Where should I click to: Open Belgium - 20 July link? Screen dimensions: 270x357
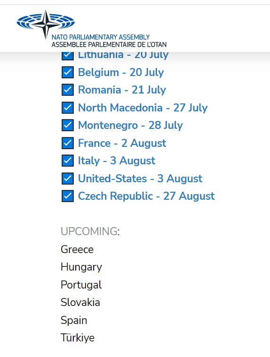[121, 73]
